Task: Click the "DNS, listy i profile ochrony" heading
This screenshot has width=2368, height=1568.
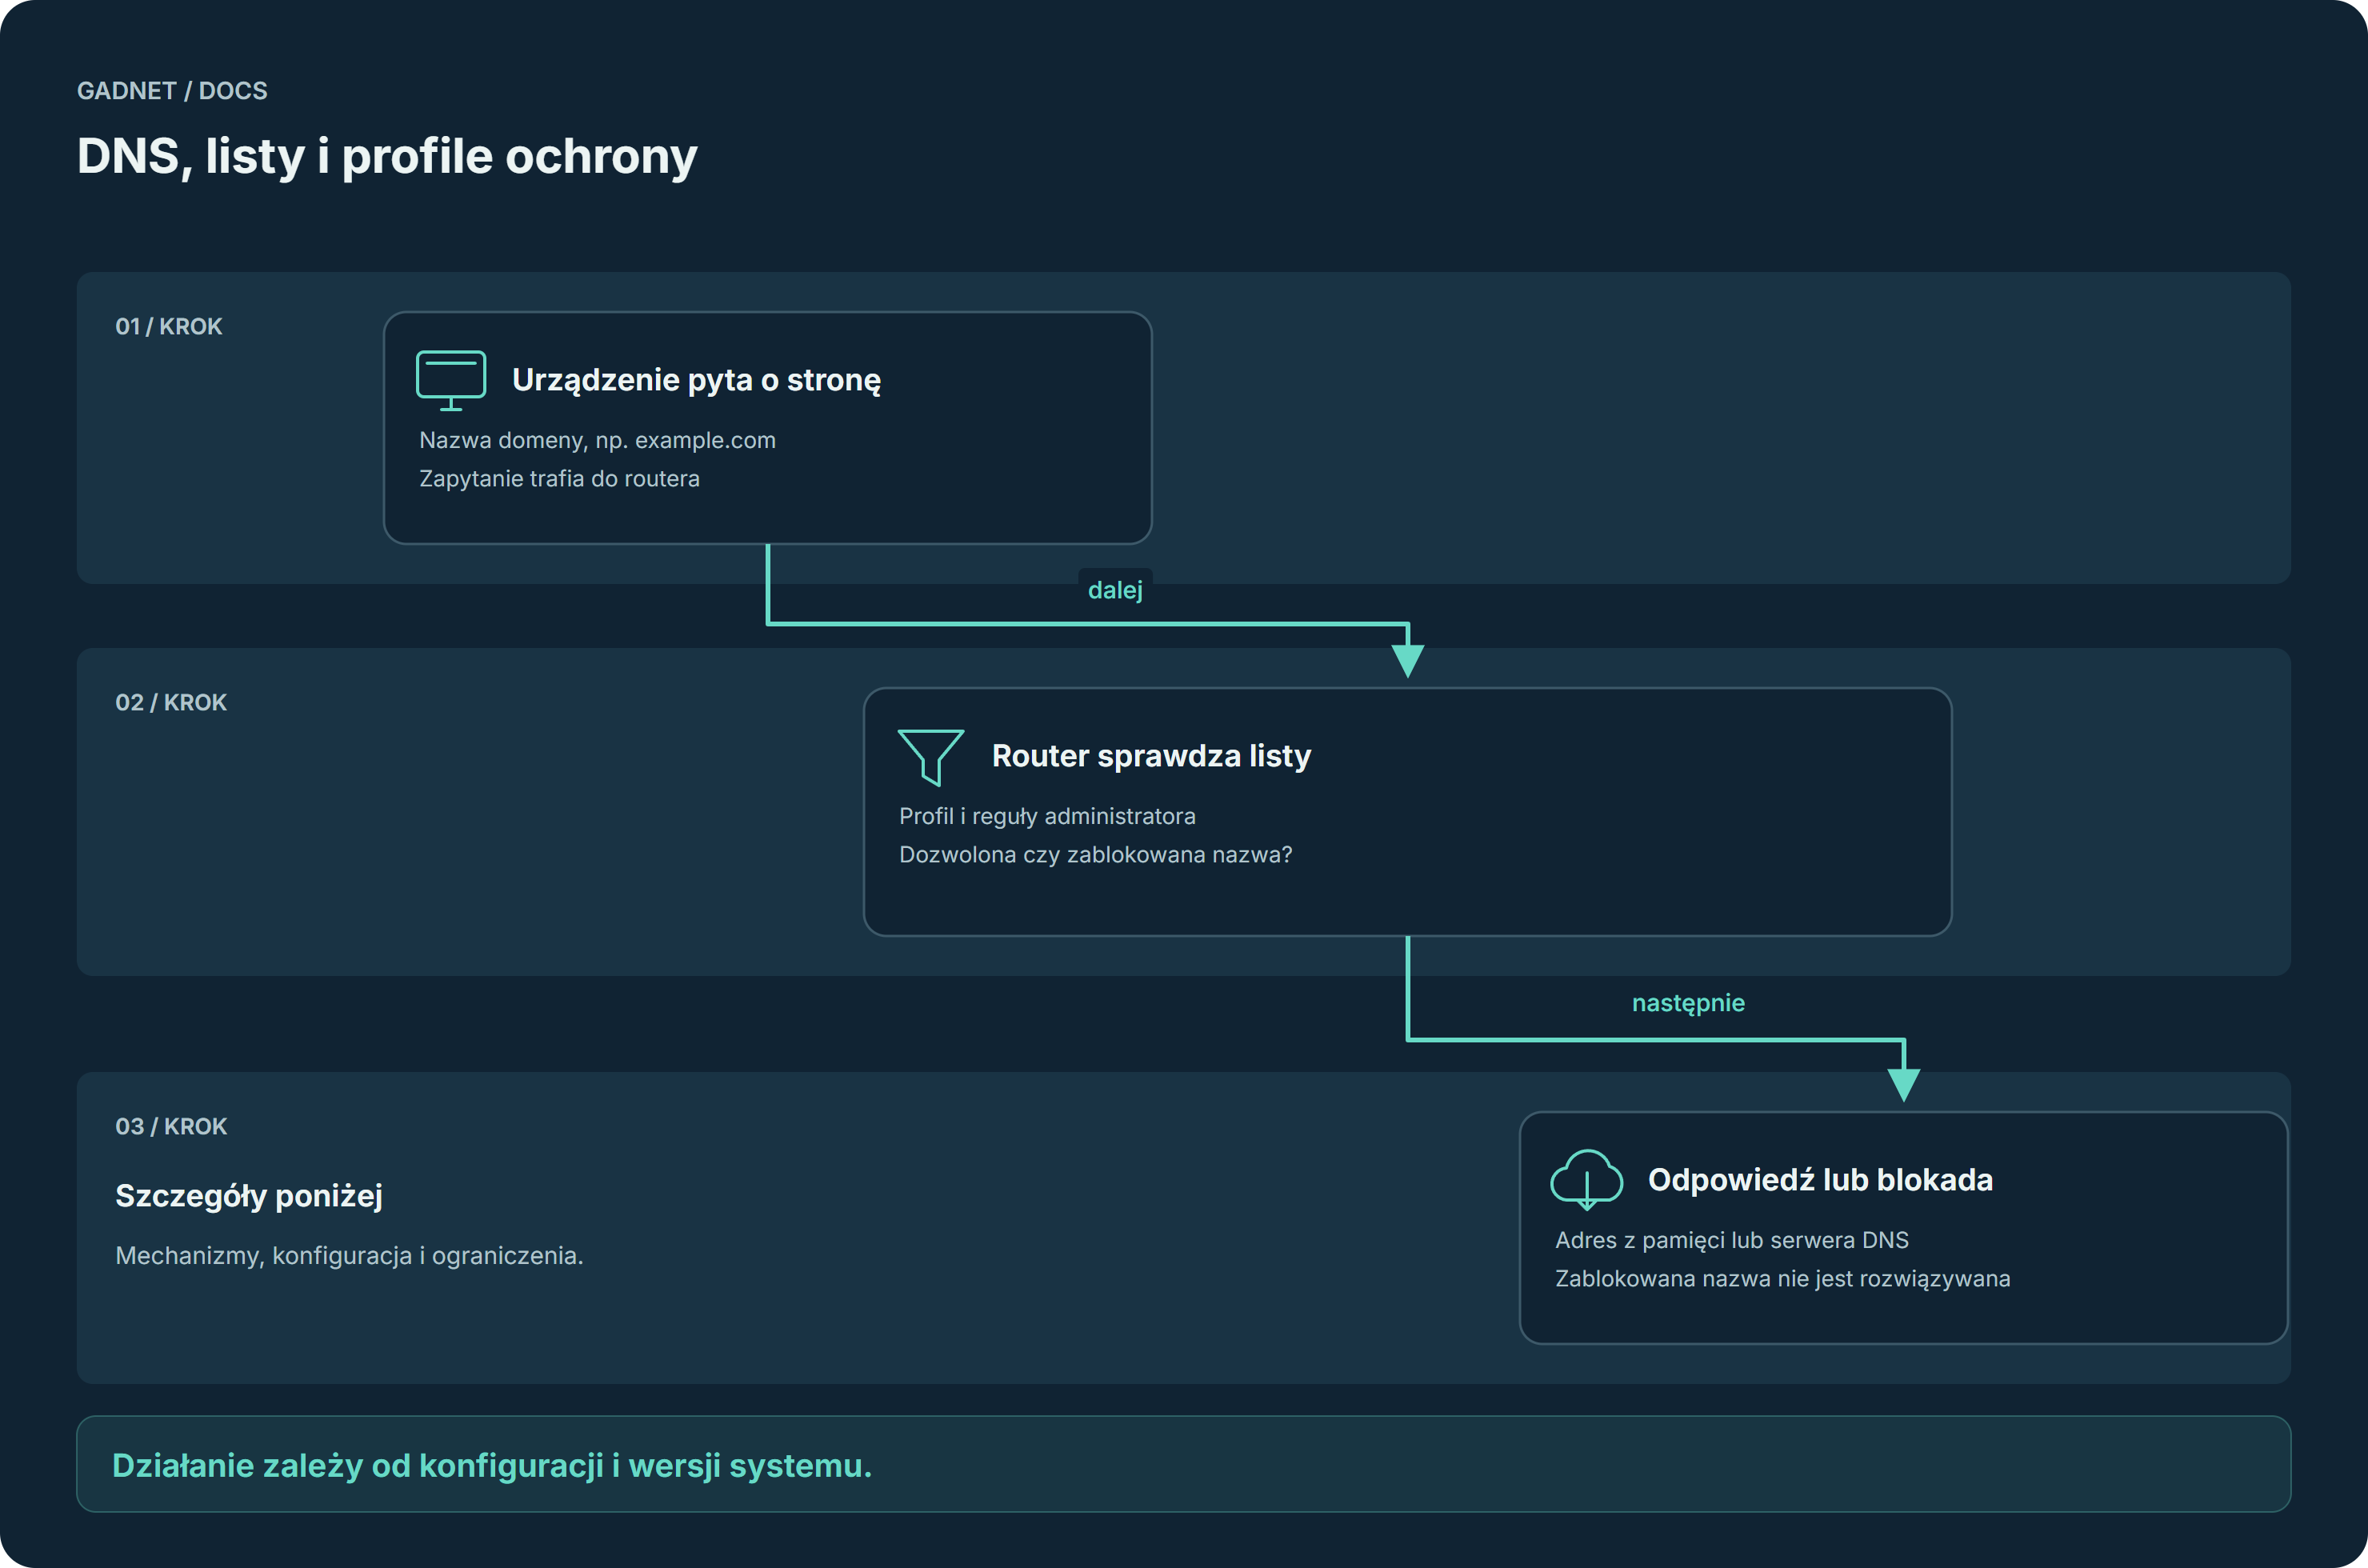Action: [387, 157]
